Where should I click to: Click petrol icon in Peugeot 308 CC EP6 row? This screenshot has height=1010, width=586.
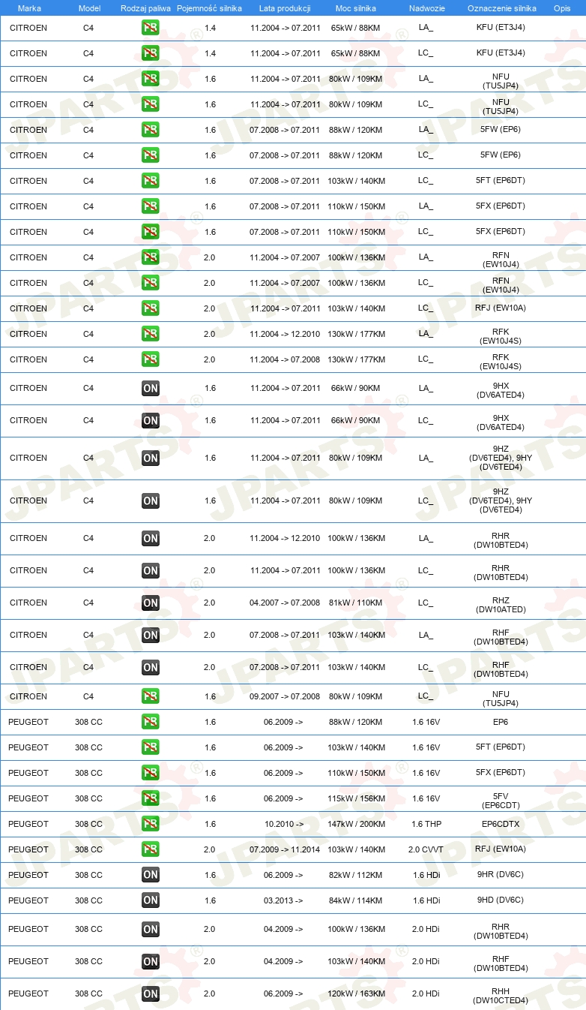pyautogui.click(x=150, y=722)
